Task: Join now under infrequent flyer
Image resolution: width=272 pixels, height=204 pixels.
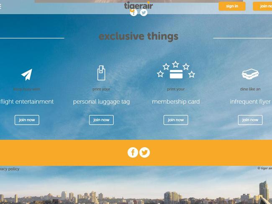Action: coord(250,120)
